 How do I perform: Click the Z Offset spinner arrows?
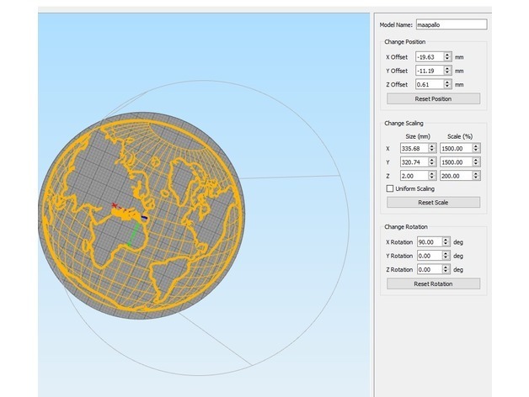[446, 85]
